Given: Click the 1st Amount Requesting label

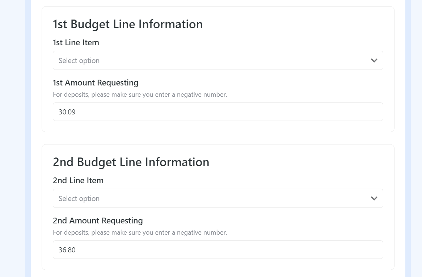Looking at the screenshot, I should (x=96, y=83).
